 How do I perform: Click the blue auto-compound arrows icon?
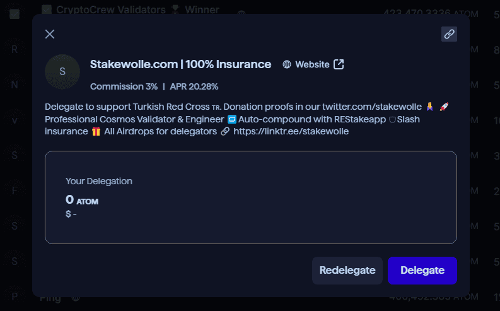pyautogui.click(x=232, y=119)
